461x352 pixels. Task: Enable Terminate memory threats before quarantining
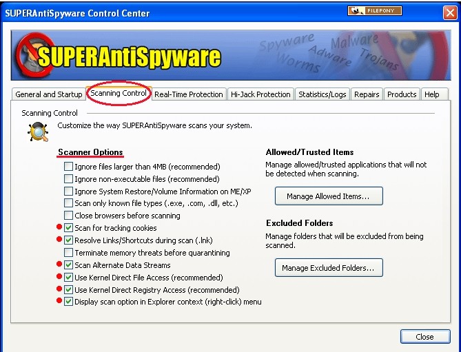click(x=68, y=252)
